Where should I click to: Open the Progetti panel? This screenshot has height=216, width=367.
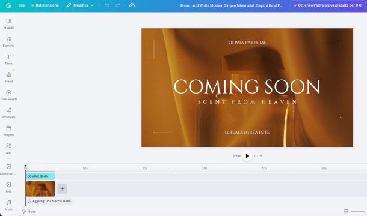8,131
